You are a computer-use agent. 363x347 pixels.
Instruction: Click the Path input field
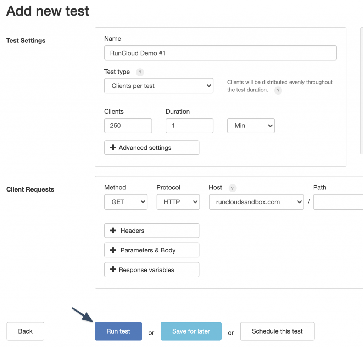tap(338, 202)
